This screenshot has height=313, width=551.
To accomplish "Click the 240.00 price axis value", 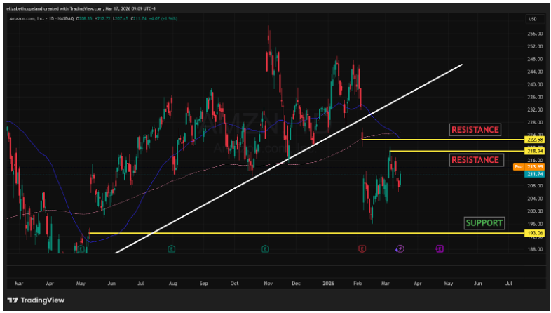I will coord(536,84).
